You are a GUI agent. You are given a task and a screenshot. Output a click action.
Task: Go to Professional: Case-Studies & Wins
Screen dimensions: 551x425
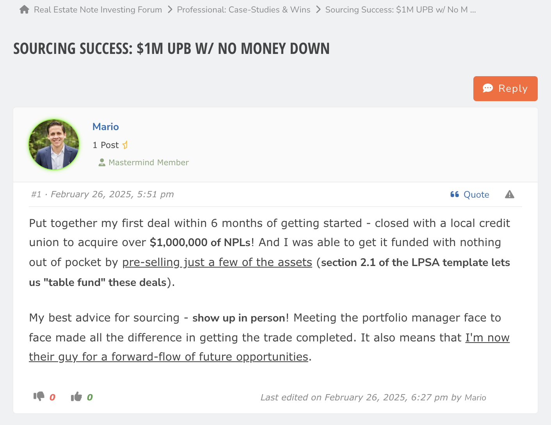[244, 9]
